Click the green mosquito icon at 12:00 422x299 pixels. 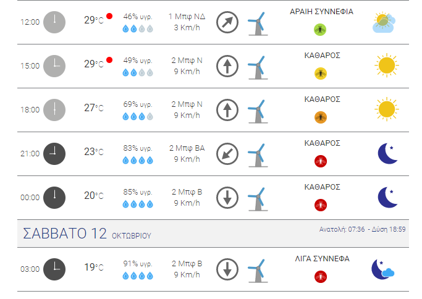point(320,30)
